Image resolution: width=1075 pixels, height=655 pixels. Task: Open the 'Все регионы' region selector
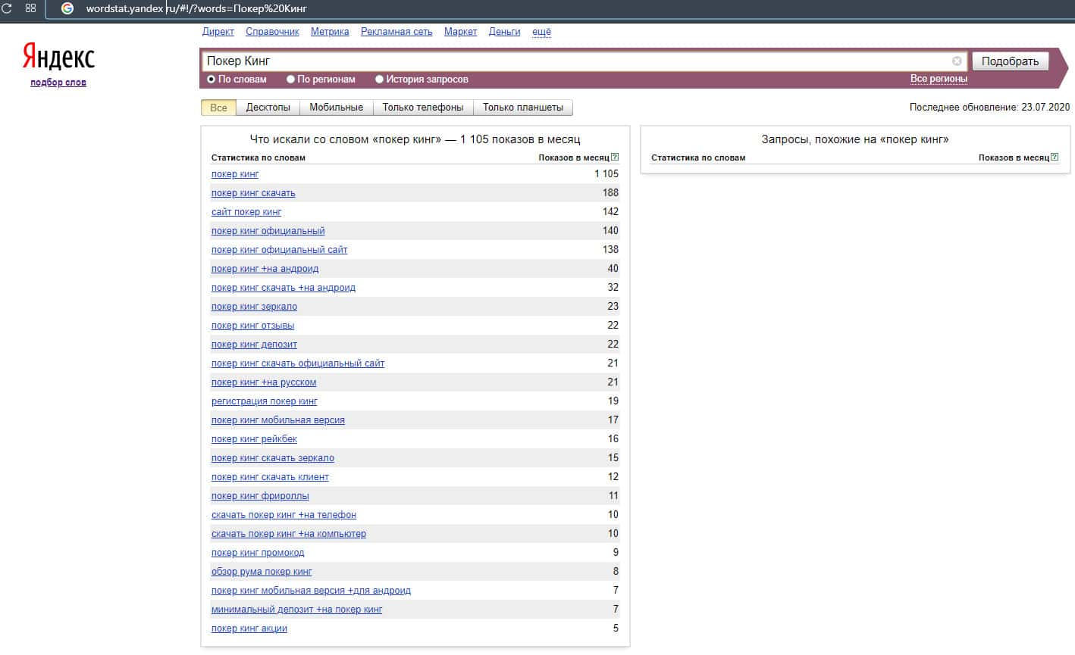point(939,79)
